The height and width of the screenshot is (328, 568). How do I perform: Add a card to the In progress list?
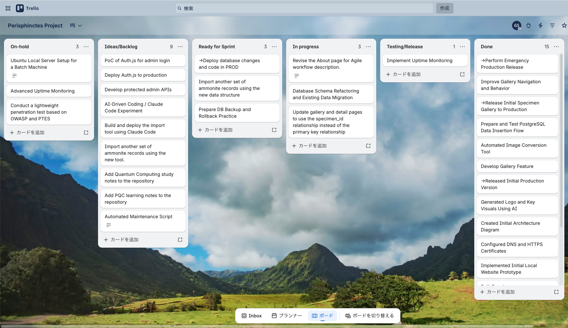pyautogui.click(x=326, y=146)
